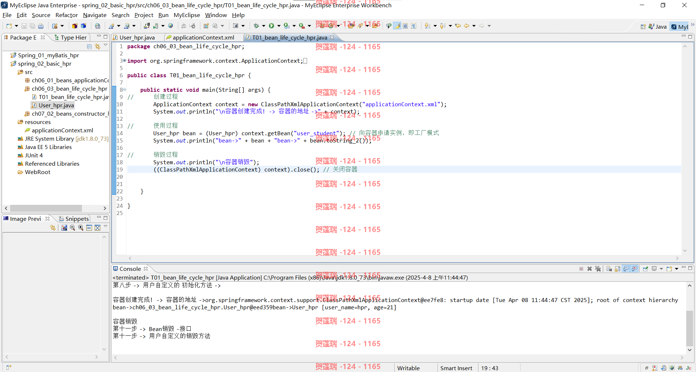Open dropdown arrow next to New icon
696x372 pixels.
[x=16, y=26]
